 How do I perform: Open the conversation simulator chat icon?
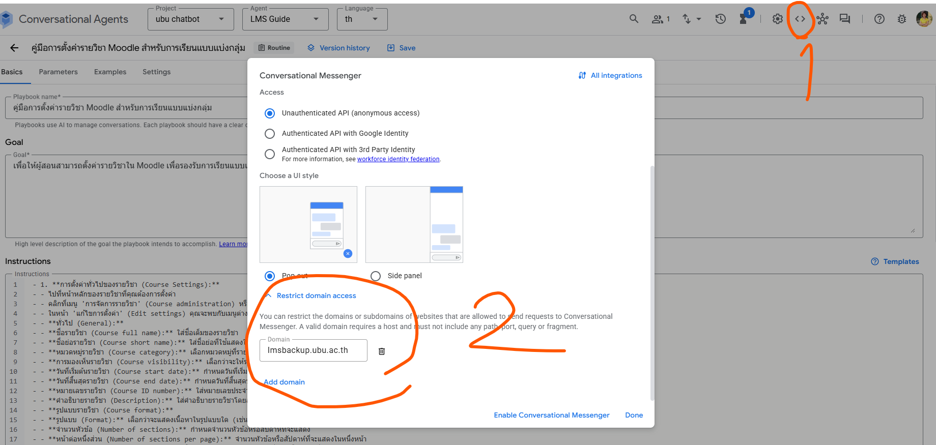pyautogui.click(x=845, y=19)
